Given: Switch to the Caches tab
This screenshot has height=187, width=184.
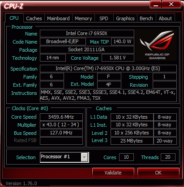Looking at the screenshot, I should pos(34,18).
